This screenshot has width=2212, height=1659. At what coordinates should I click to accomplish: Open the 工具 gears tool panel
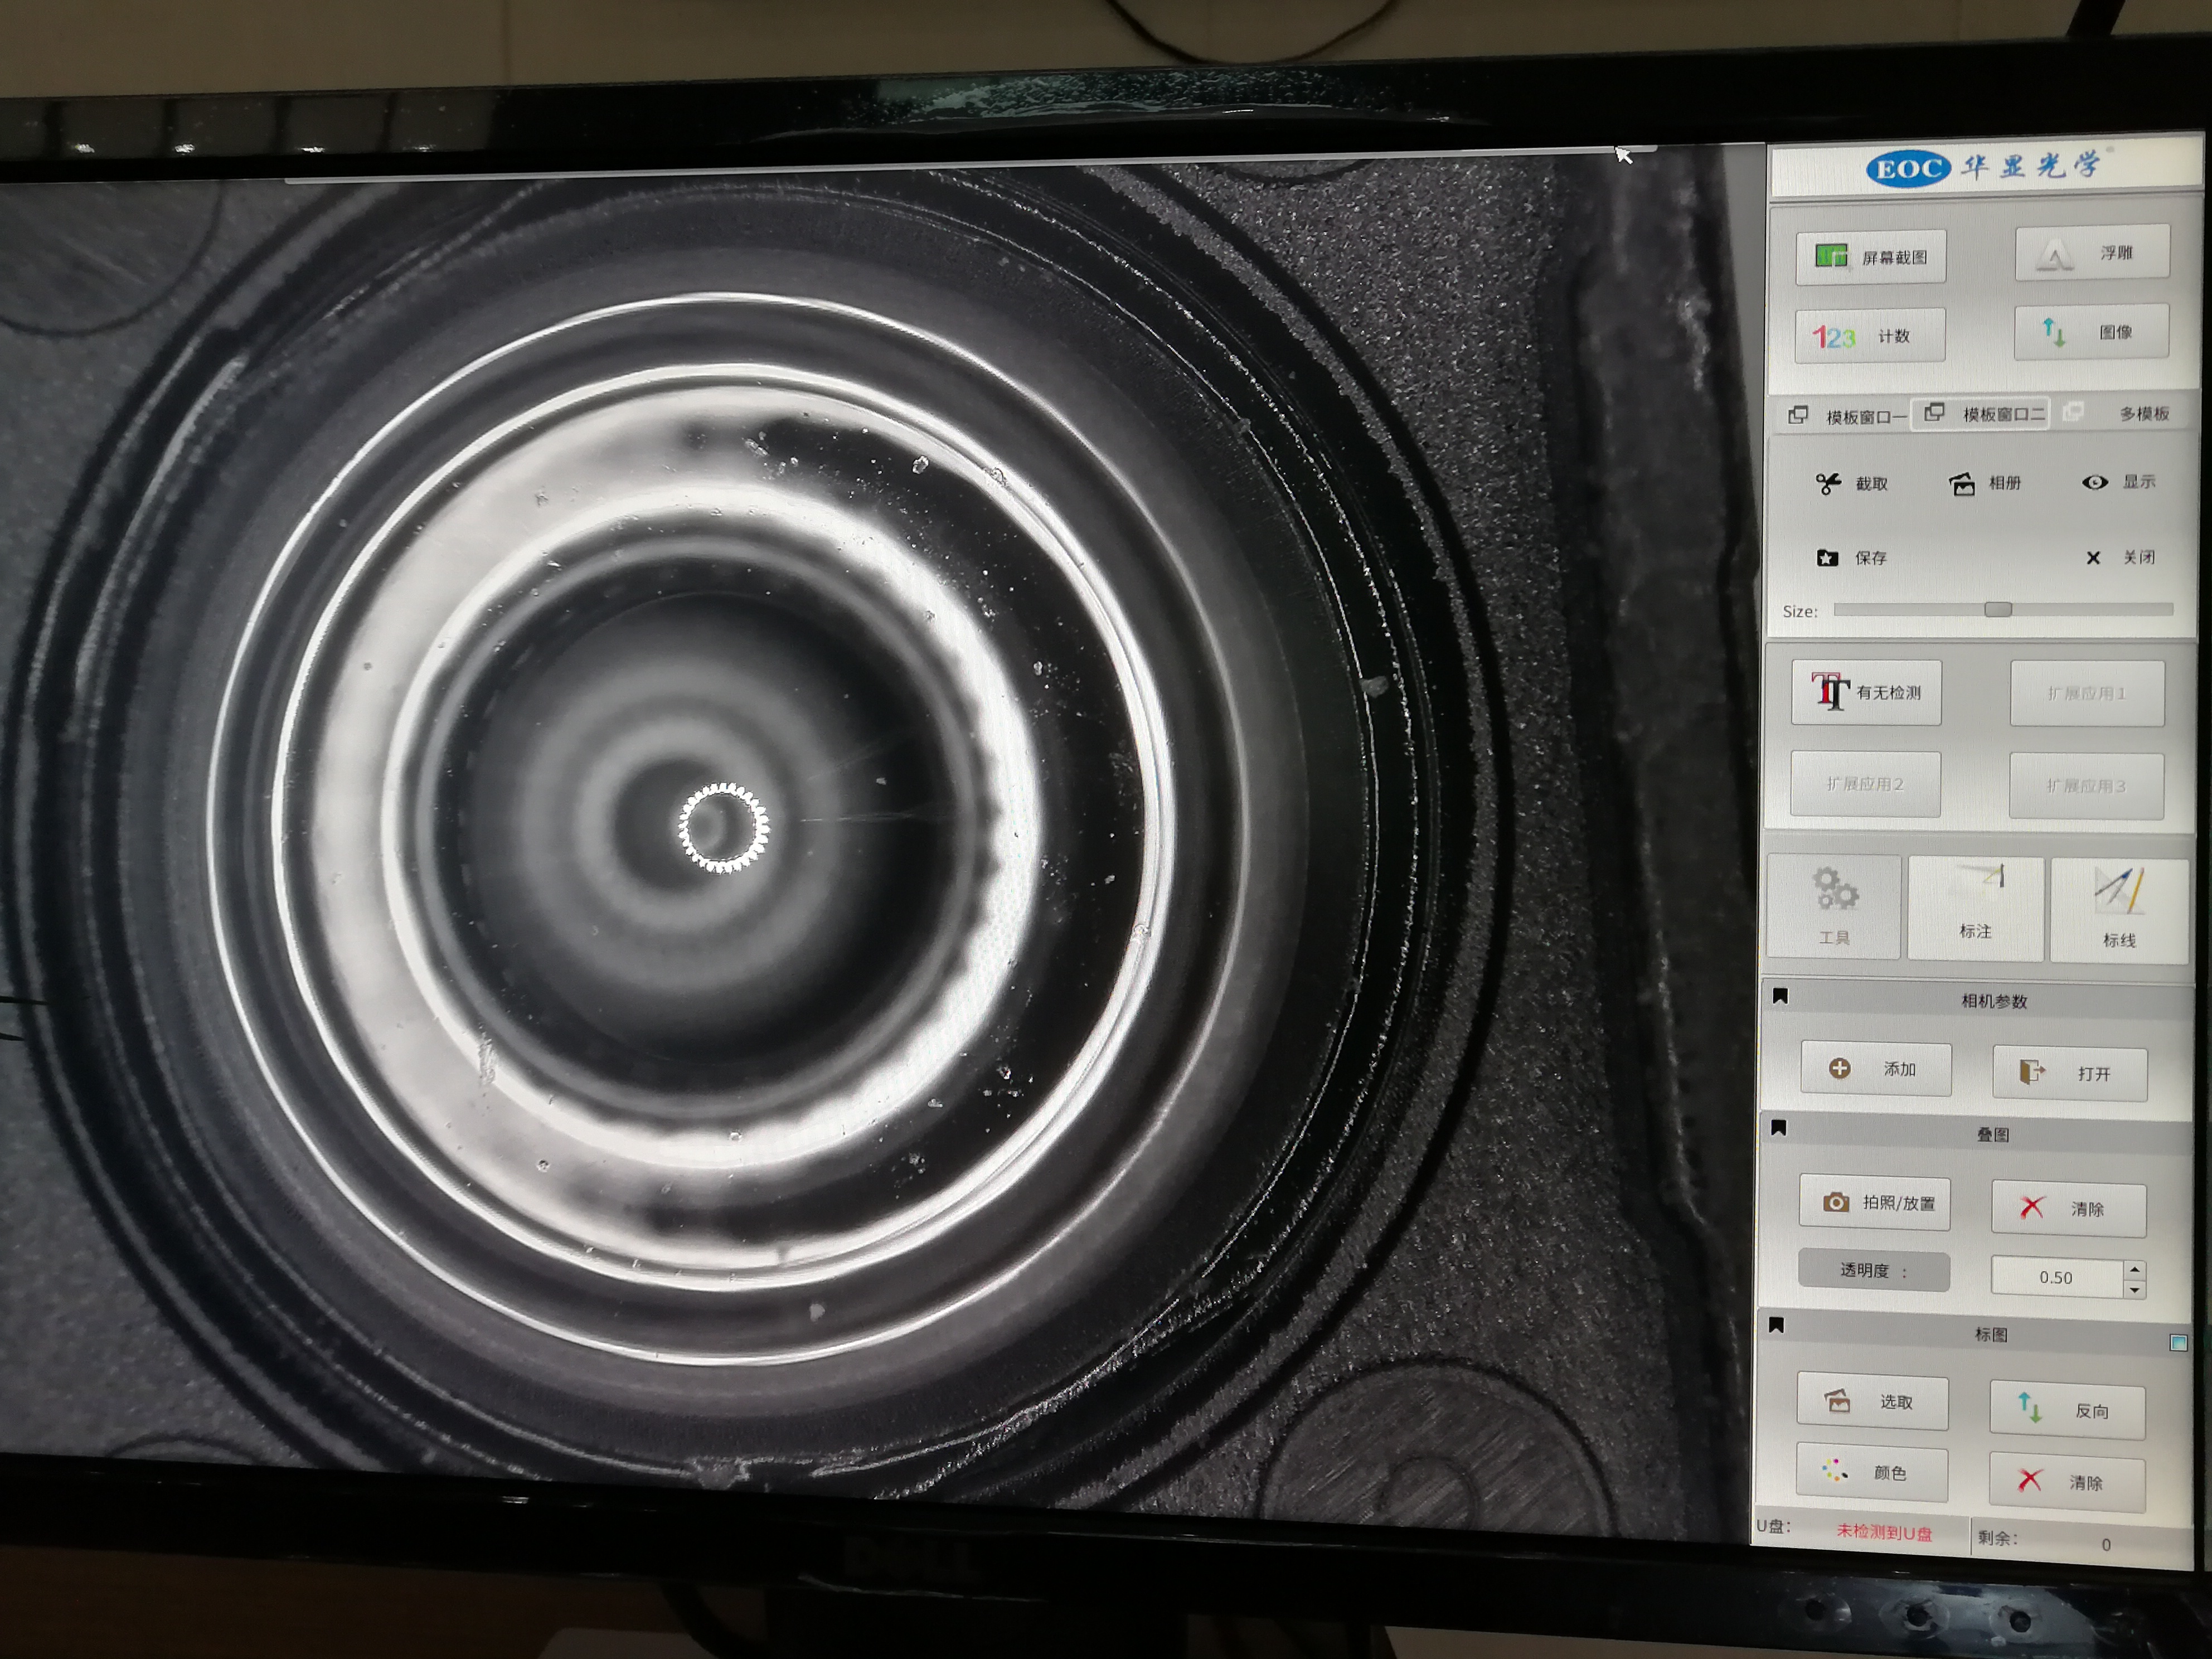point(1834,907)
